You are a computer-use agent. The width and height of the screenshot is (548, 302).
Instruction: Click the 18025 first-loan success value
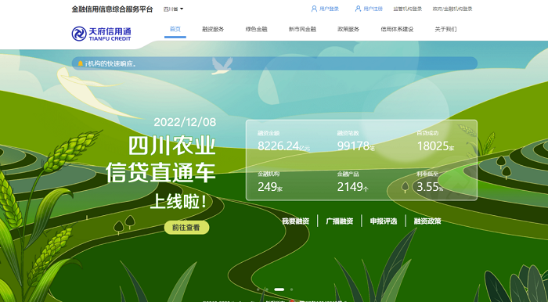pyautogui.click(x=433, y=146)
